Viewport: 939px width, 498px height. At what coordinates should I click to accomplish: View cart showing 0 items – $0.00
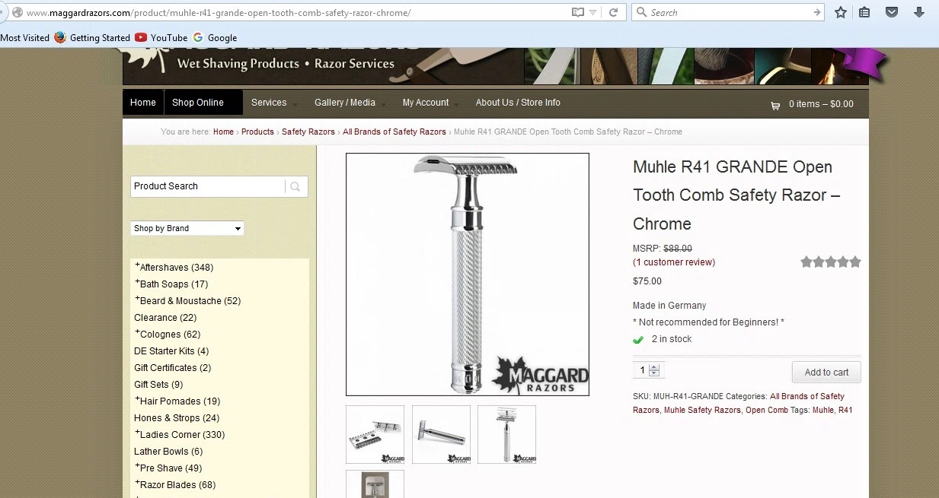click(821, 104)
